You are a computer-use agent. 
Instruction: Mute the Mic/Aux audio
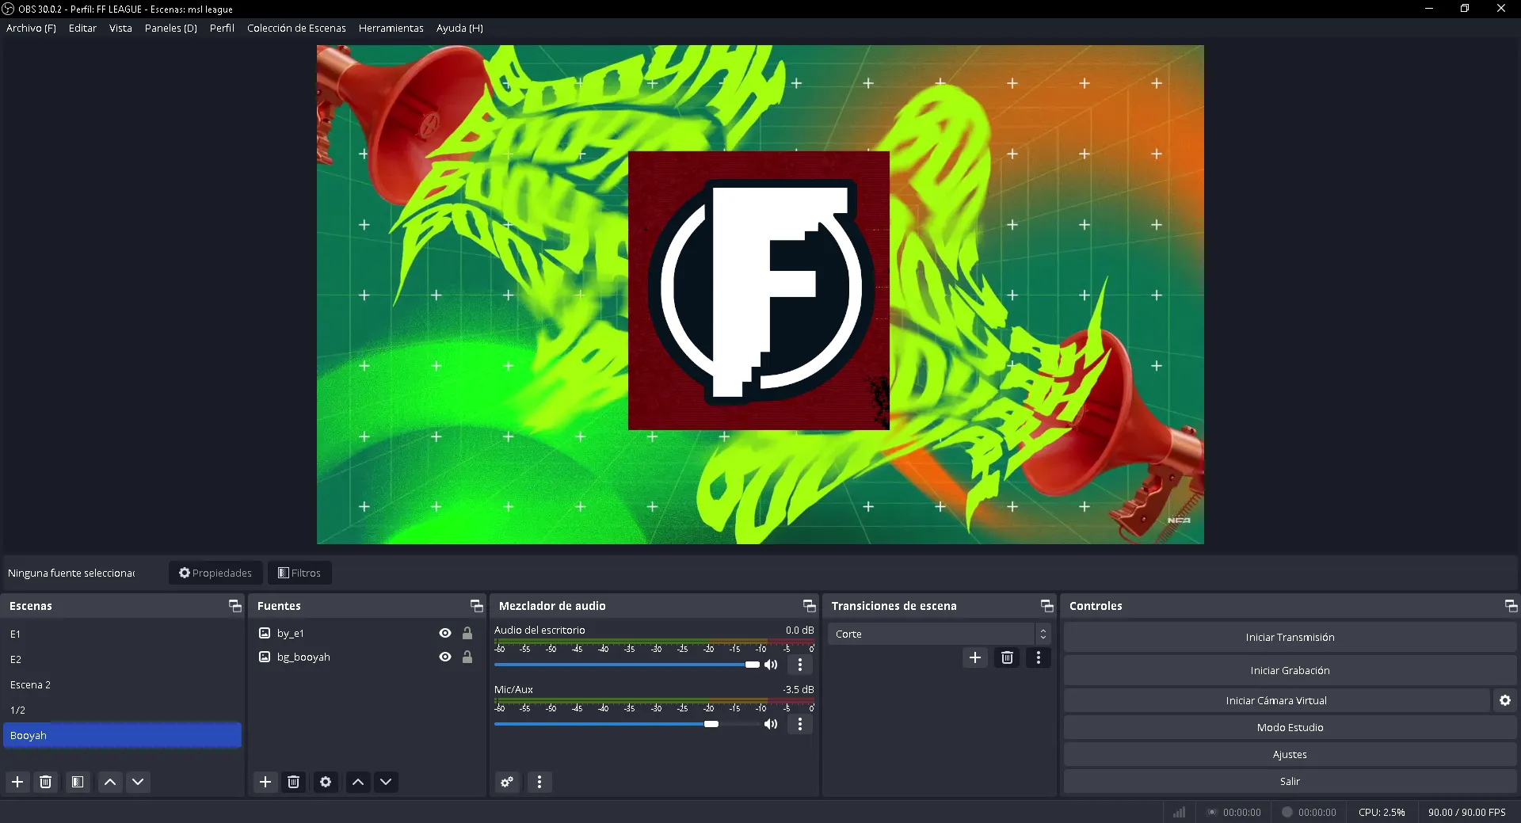coord(770,724)
